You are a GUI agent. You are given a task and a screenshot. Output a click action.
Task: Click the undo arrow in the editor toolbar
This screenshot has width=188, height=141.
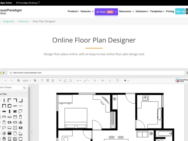pyautogui.click(x=6, y=81)
